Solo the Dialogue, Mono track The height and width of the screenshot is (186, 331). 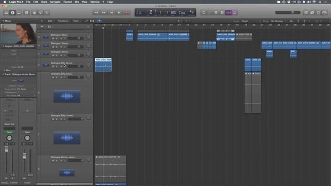pos(57,38)
